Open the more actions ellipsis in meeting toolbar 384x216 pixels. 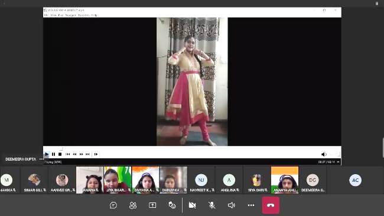[x=251, y=205]
